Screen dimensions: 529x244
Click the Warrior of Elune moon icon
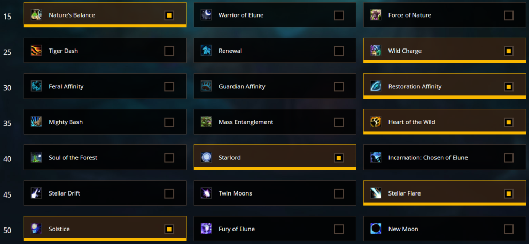tap(206, 15)
